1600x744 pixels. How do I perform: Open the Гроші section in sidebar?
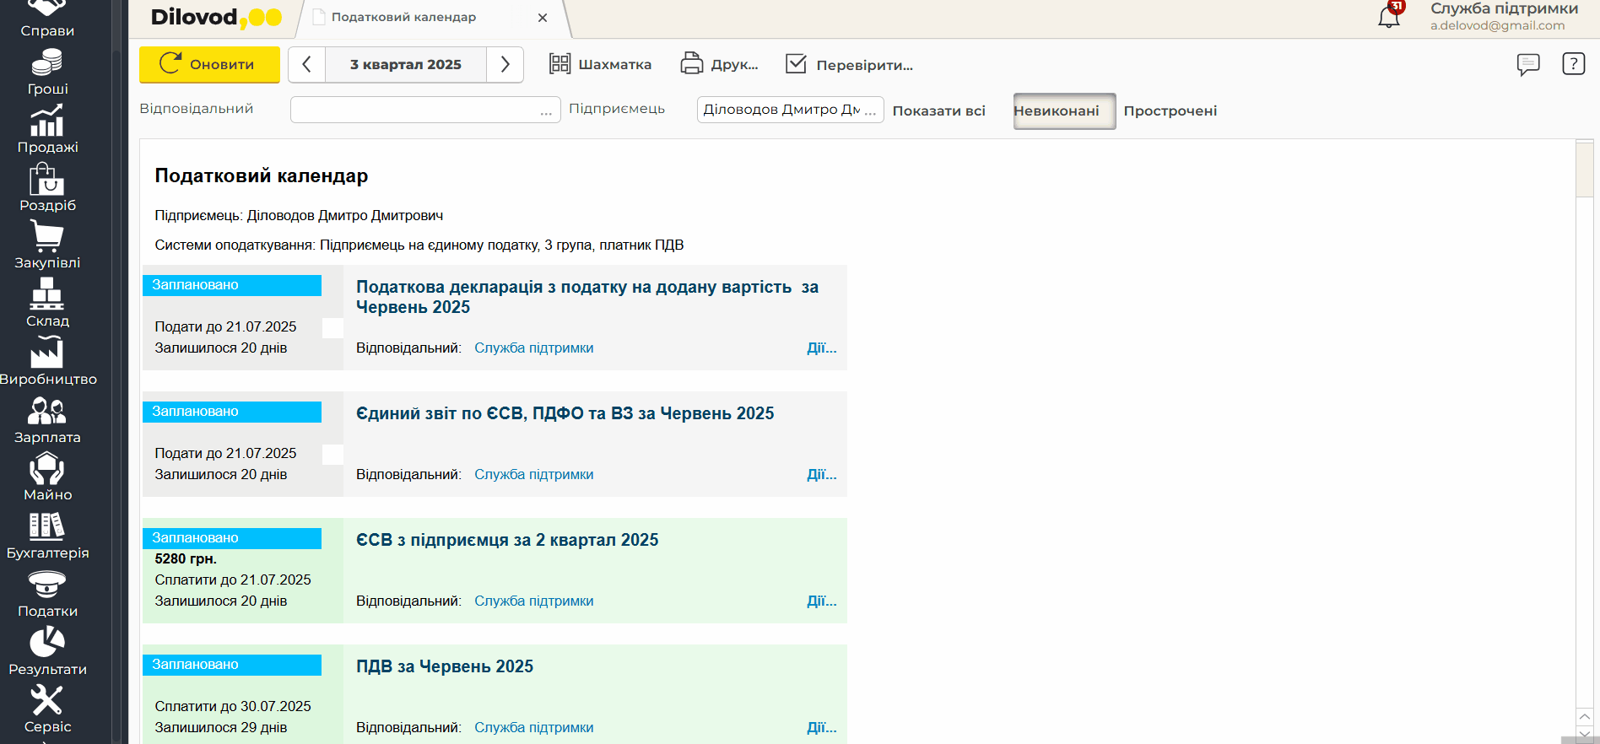click(x=47, y=73)
